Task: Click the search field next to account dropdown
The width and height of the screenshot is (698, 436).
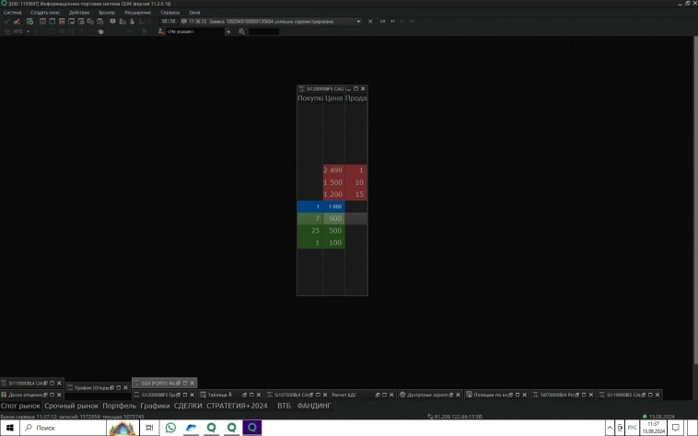Action: [262, 31]
